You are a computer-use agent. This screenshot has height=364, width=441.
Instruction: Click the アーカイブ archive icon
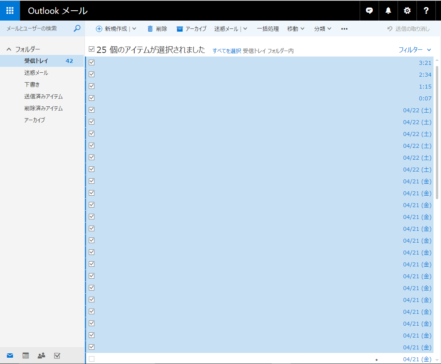[x=180, y=28]
